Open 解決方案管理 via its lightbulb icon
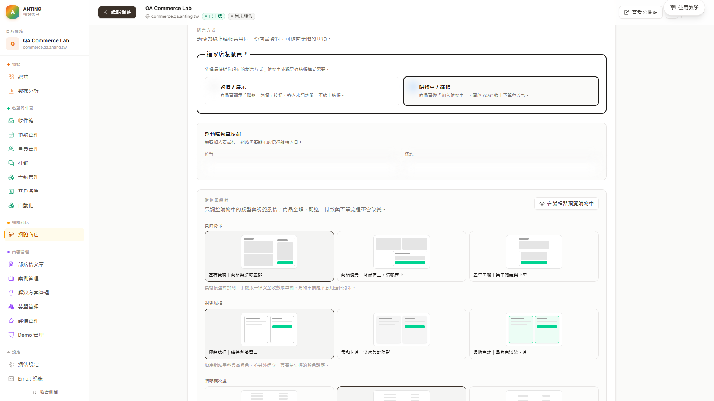The image size is (714, 401). (x=11, y=293)
